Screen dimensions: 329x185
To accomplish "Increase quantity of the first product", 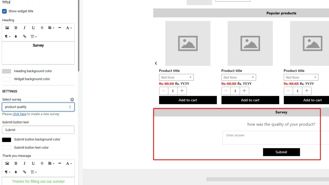I will coord(182,91).
